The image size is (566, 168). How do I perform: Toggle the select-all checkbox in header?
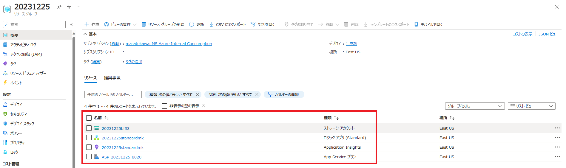(89, 118)
